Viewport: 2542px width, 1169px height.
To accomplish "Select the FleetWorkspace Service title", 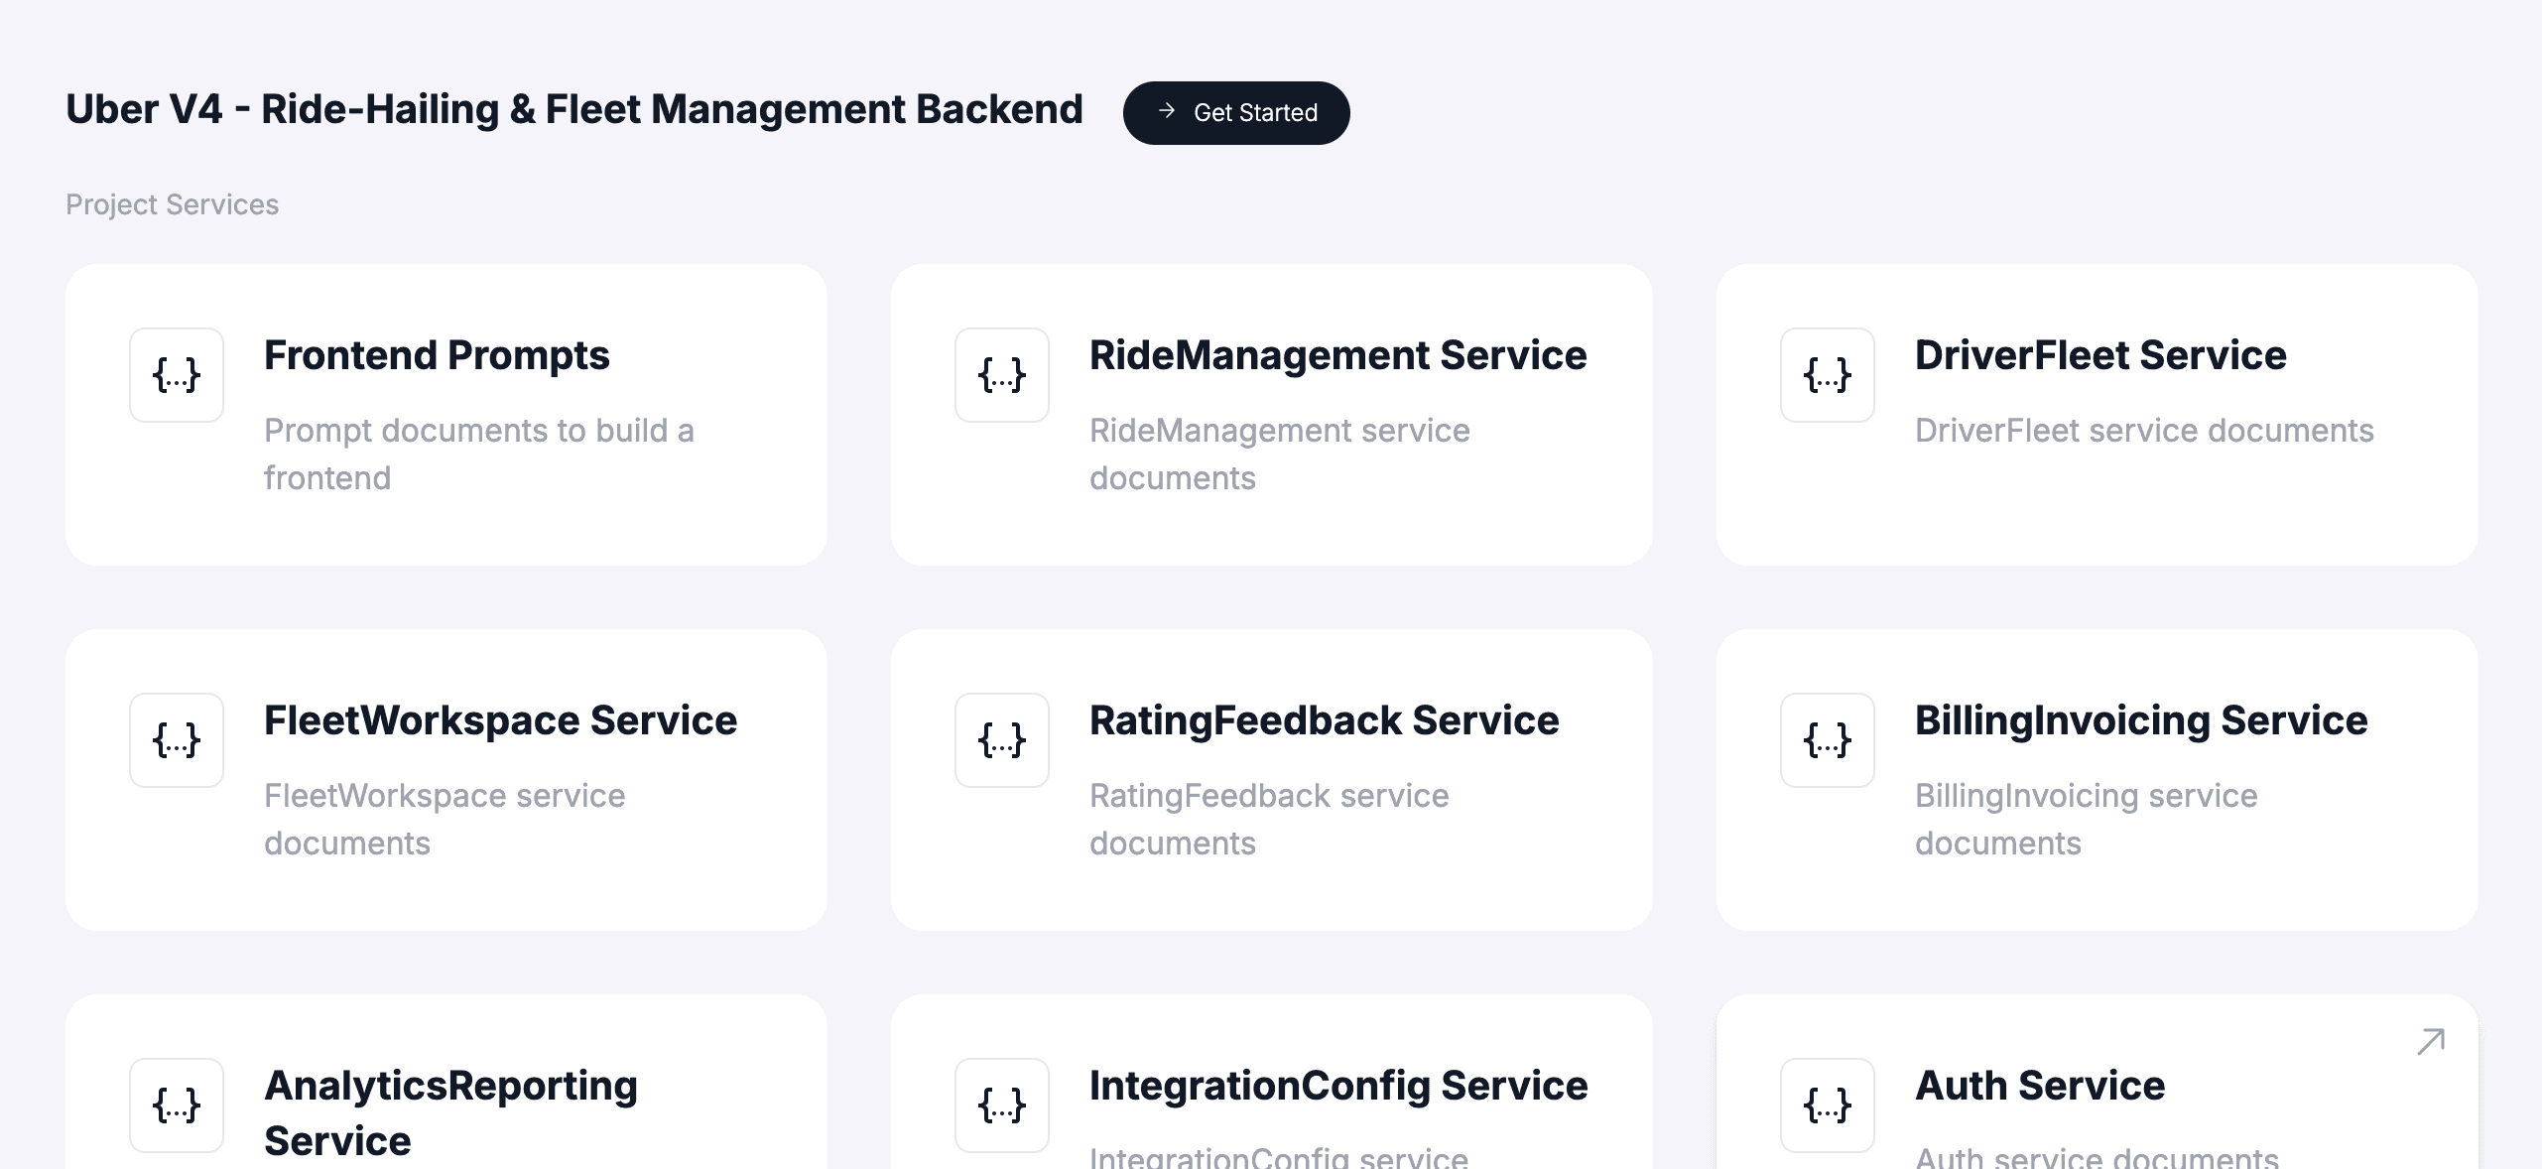I will pyautogui.click(x=500, y=720).
